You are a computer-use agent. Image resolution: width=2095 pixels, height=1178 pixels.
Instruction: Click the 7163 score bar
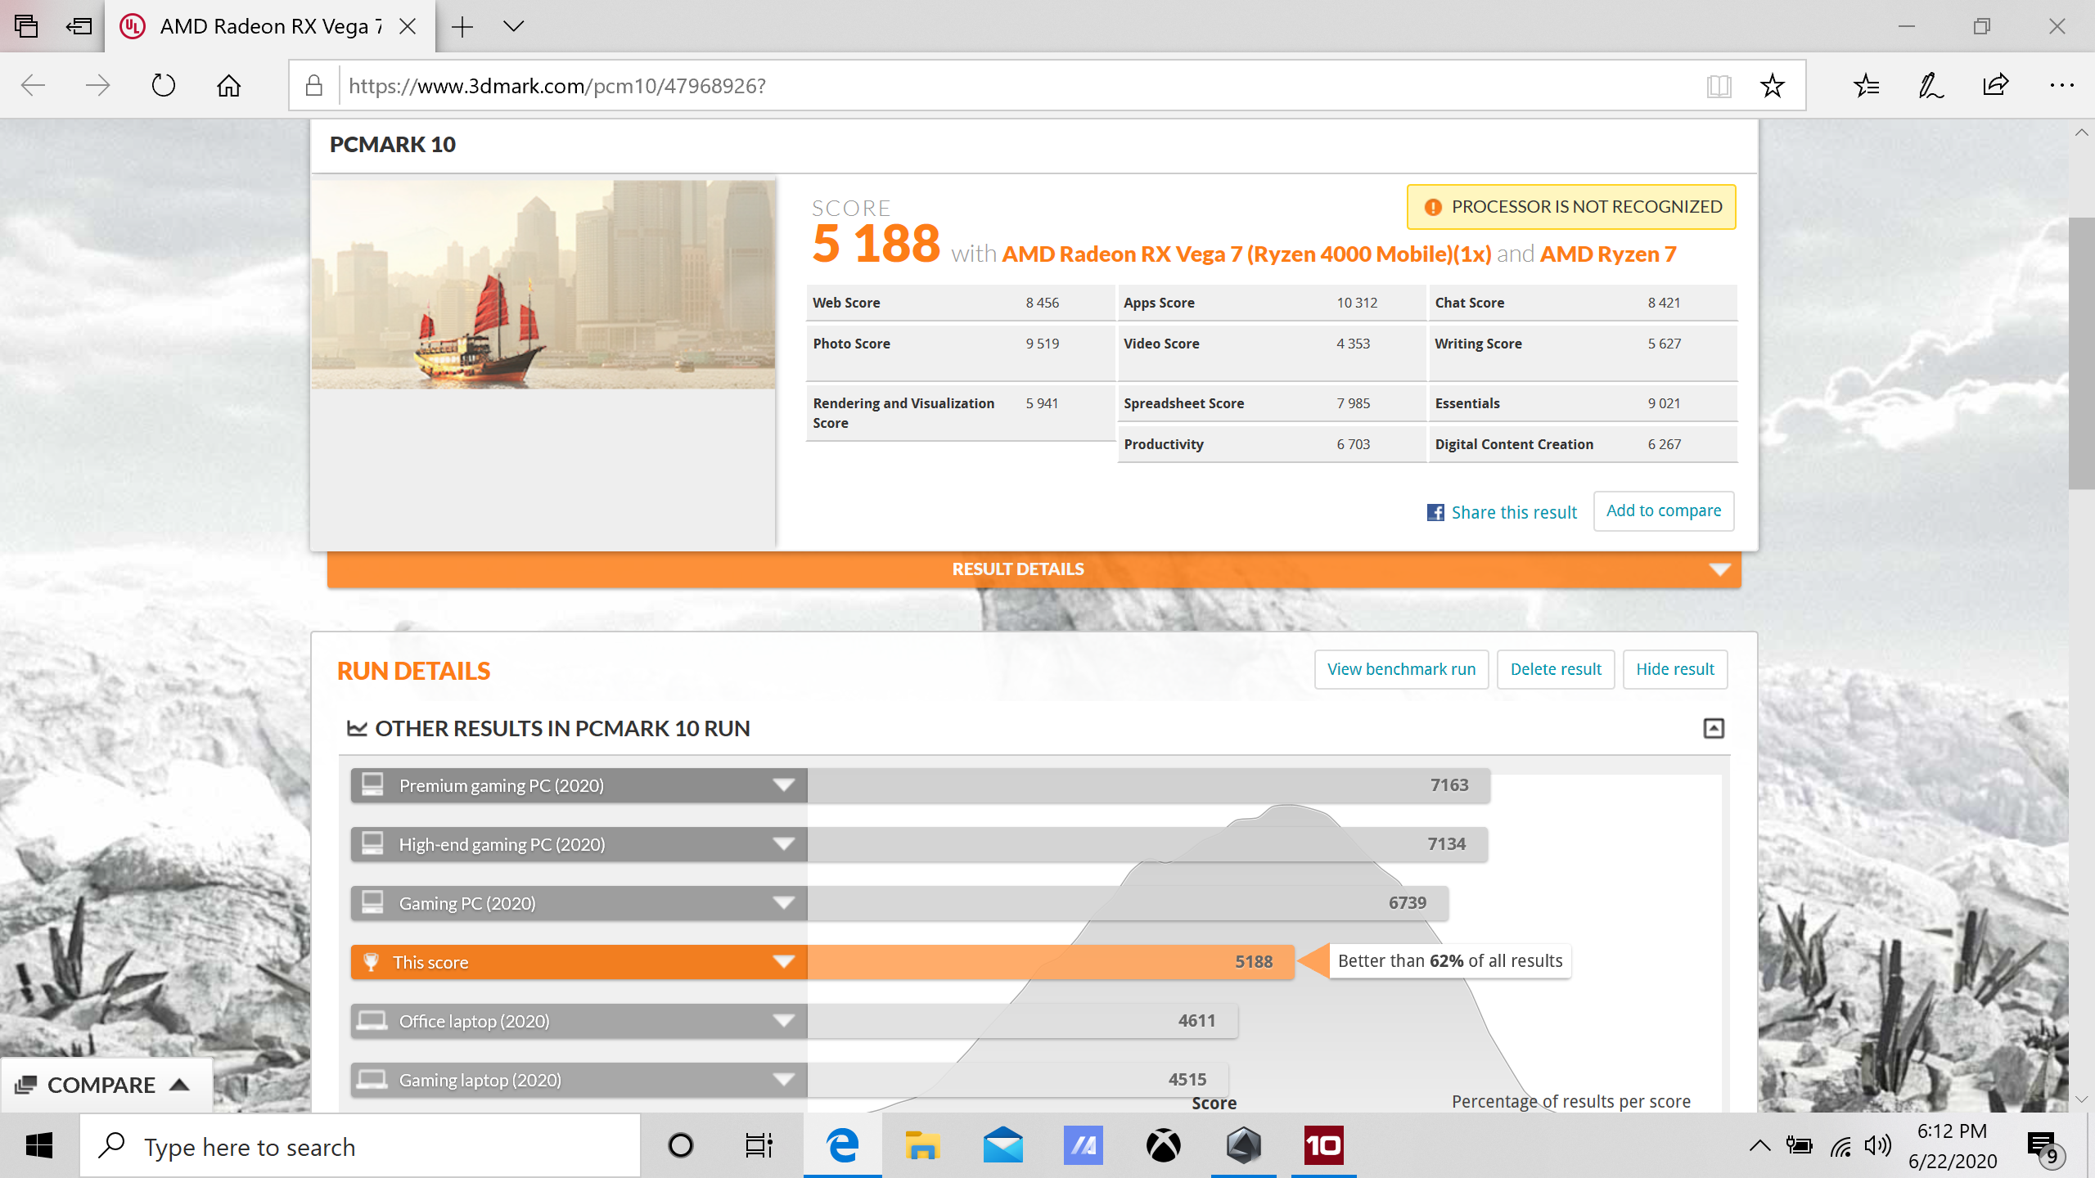point(1148,785)
